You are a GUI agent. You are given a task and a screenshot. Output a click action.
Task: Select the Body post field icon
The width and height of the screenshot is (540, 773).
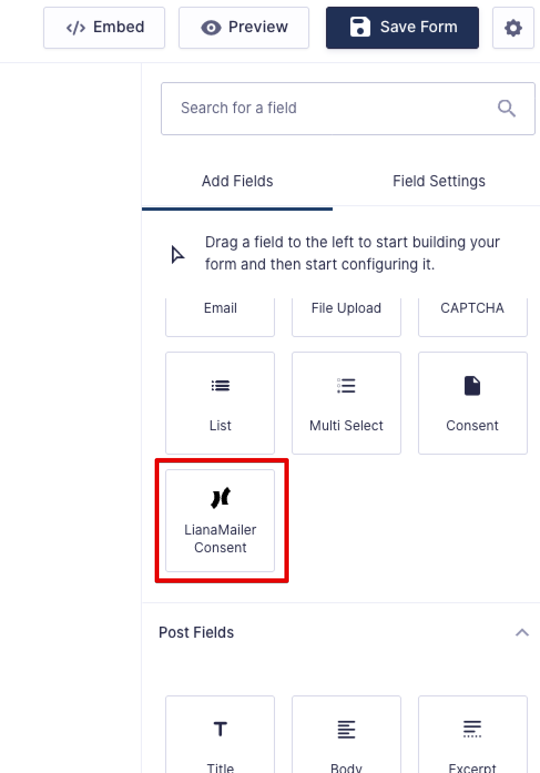click(x=346, y=729)
